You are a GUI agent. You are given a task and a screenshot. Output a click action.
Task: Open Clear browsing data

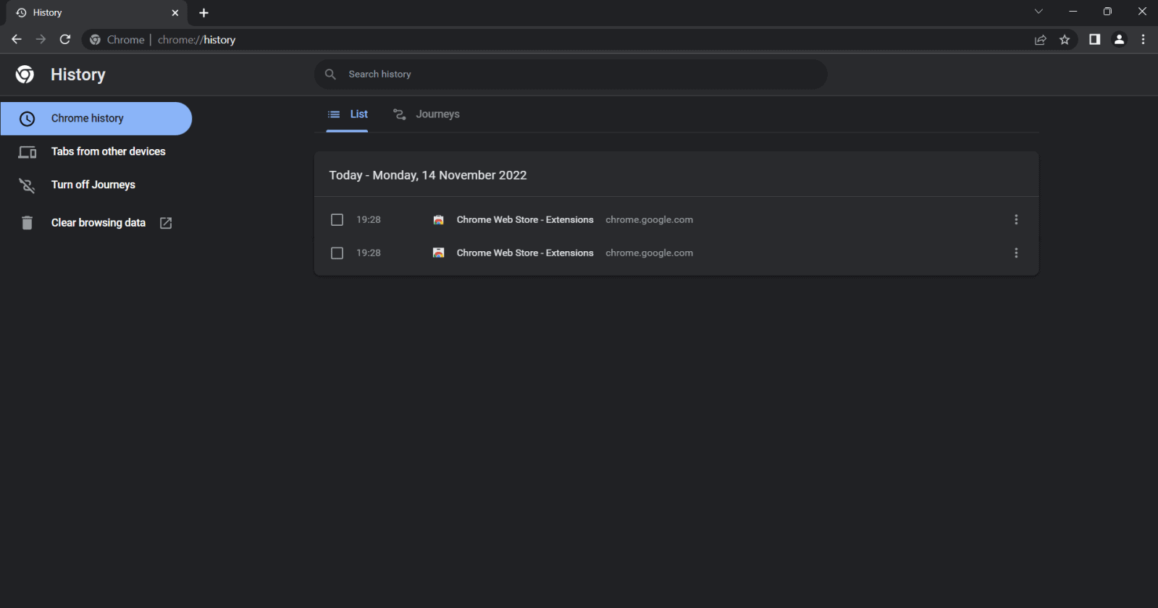point(98,223)
